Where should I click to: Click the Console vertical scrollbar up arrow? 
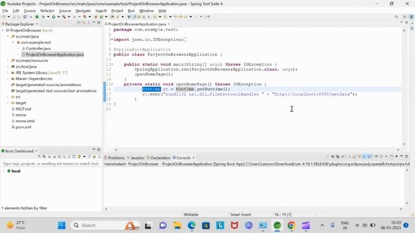click(407, 170)
